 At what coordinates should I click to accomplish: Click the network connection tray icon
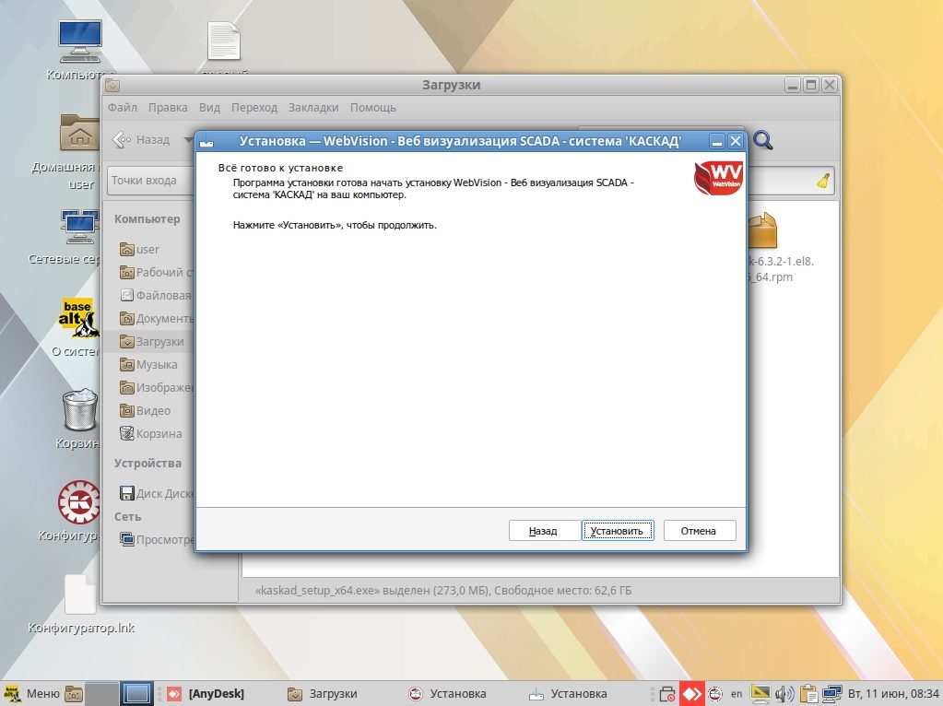(832, 693)
